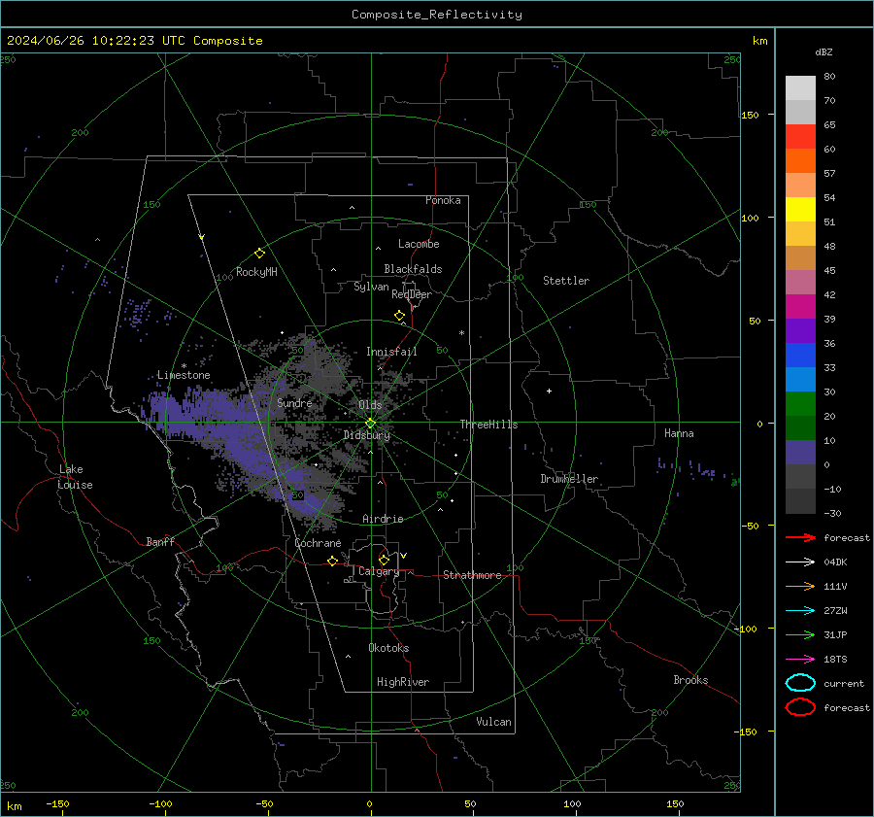Click the RedDeer city label
This screenshot has width=874, height=817.
[x=412, y=294]
